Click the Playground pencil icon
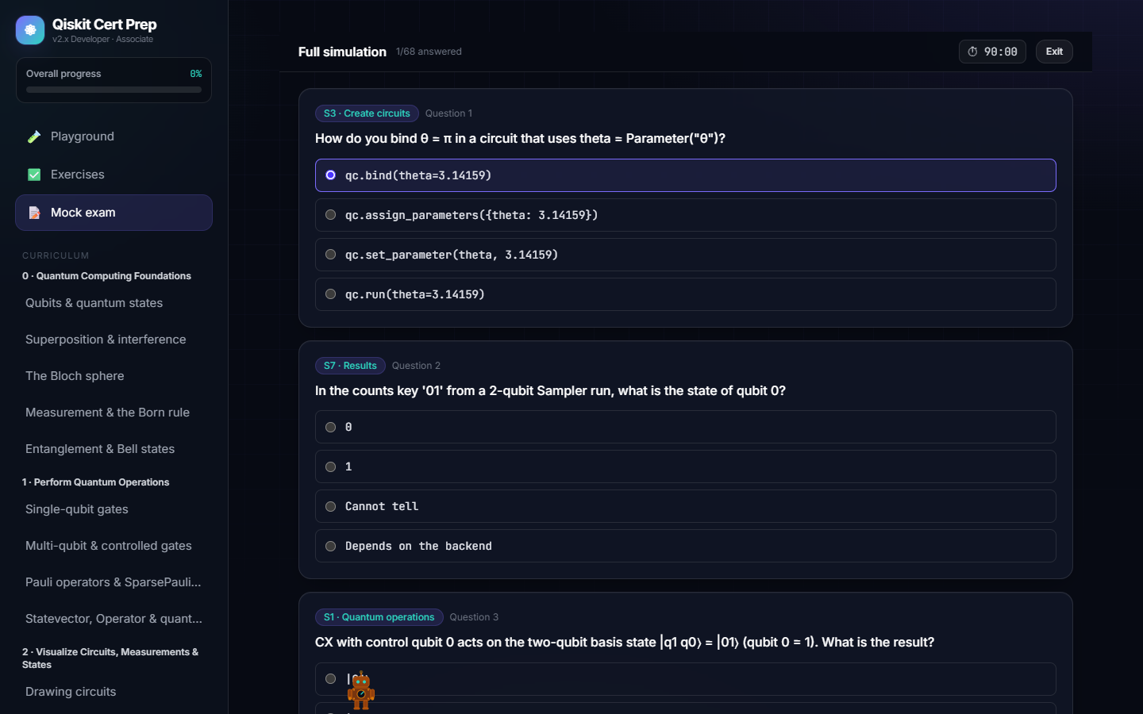Image resolution: width=1143 pixels, height=714 pixels. point(34,136)
